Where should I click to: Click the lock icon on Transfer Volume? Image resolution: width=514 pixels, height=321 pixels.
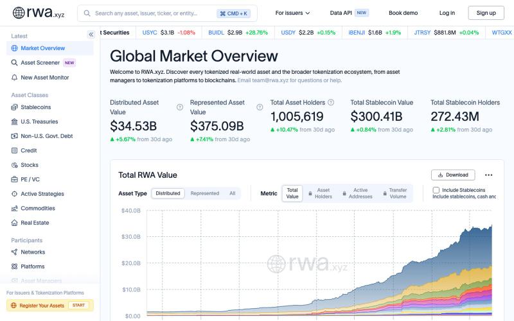coord(385,193)
